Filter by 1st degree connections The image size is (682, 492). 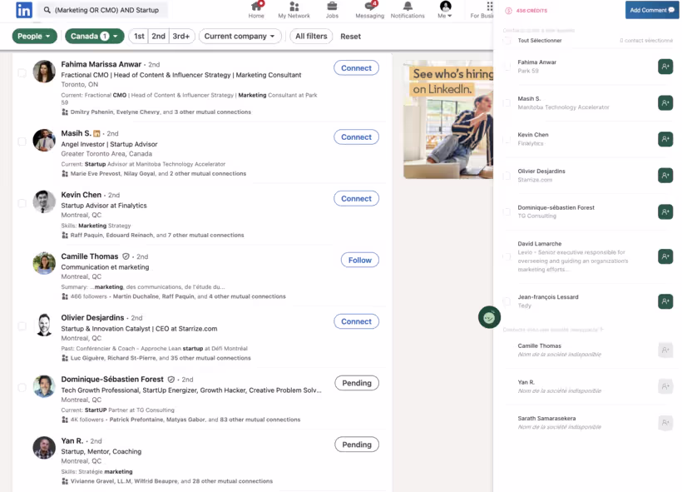click(139, 36)
